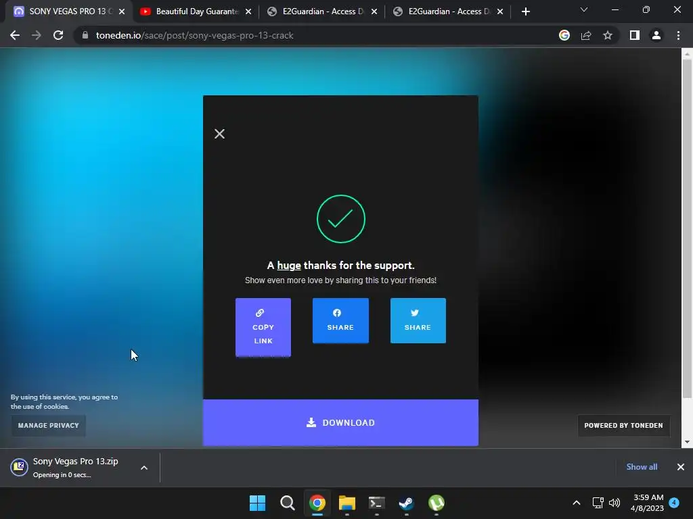Open the clock and date panel
This screenshot has height=519, width=693.
pos(647,503)
